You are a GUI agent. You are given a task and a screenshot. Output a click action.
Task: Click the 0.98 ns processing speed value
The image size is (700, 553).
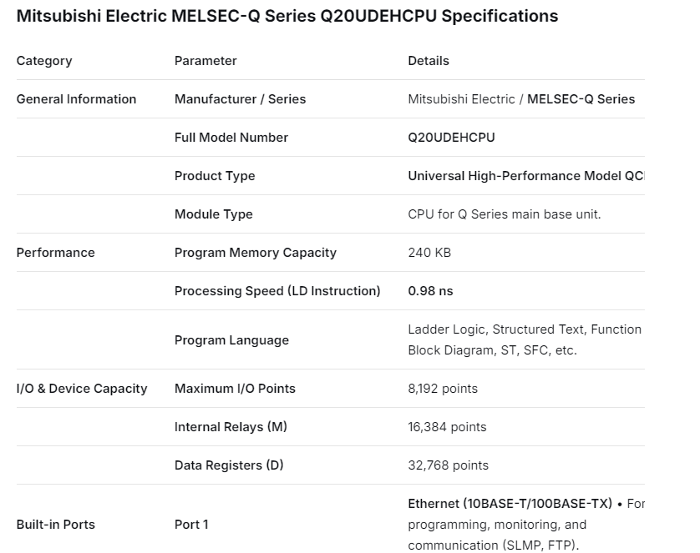click(x=430, y=291)
